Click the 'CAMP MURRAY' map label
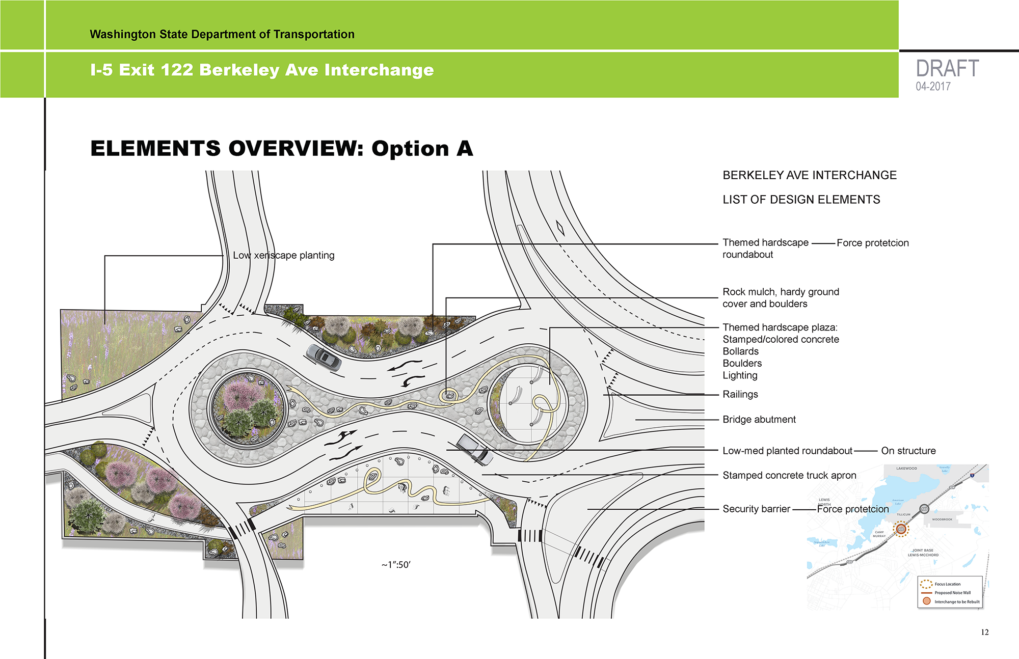 click(x=879, y=534)
